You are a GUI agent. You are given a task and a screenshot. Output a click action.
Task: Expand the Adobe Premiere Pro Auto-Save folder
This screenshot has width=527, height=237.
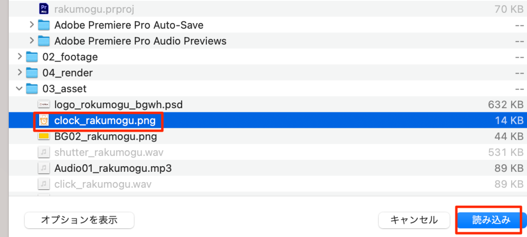pyautogui.click(x=32, y=25)
